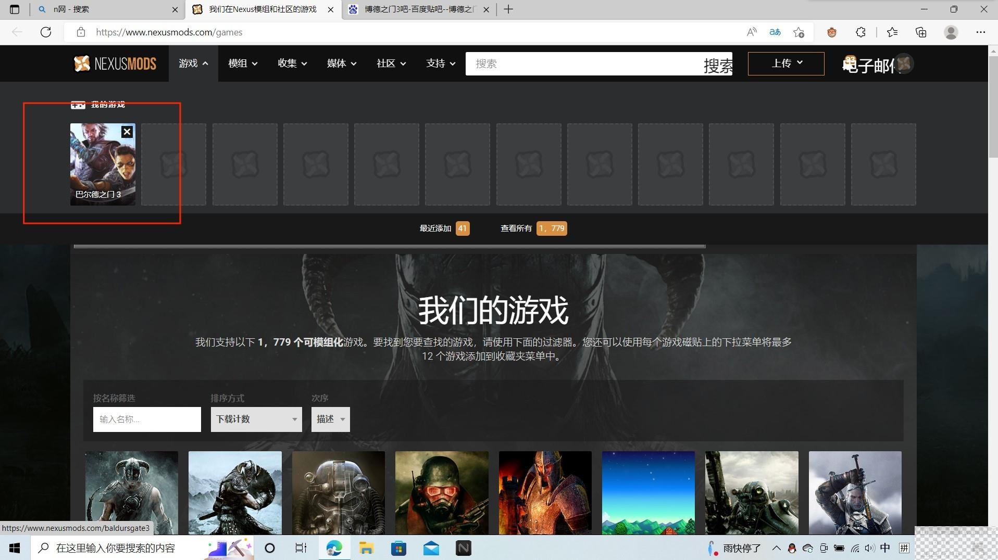Open Mail app from taskbar

coord(431,548)
